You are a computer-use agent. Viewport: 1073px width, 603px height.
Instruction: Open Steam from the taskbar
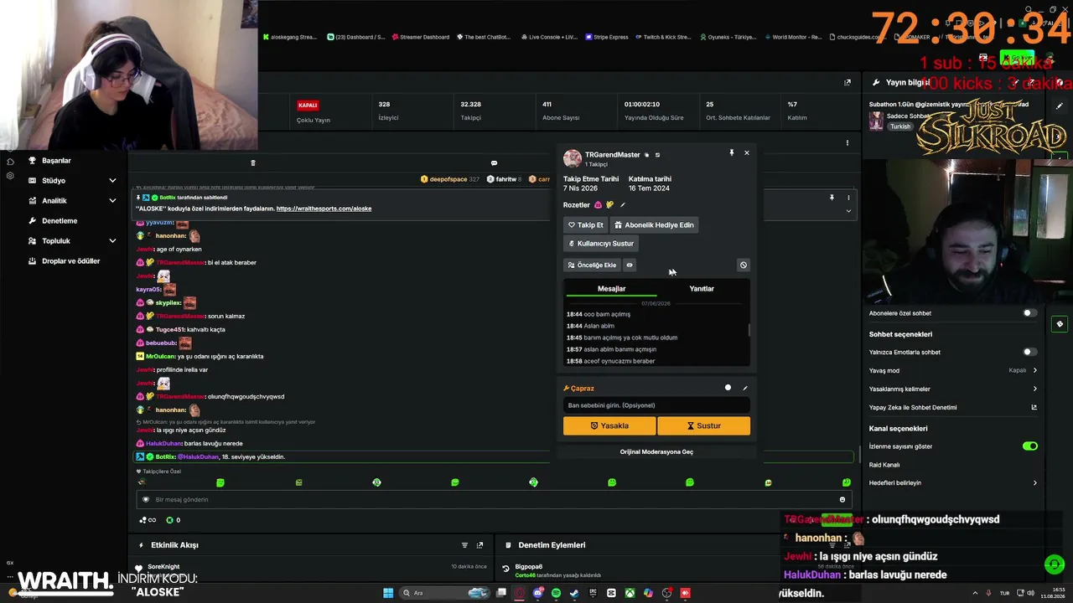(x=574, y=593)
